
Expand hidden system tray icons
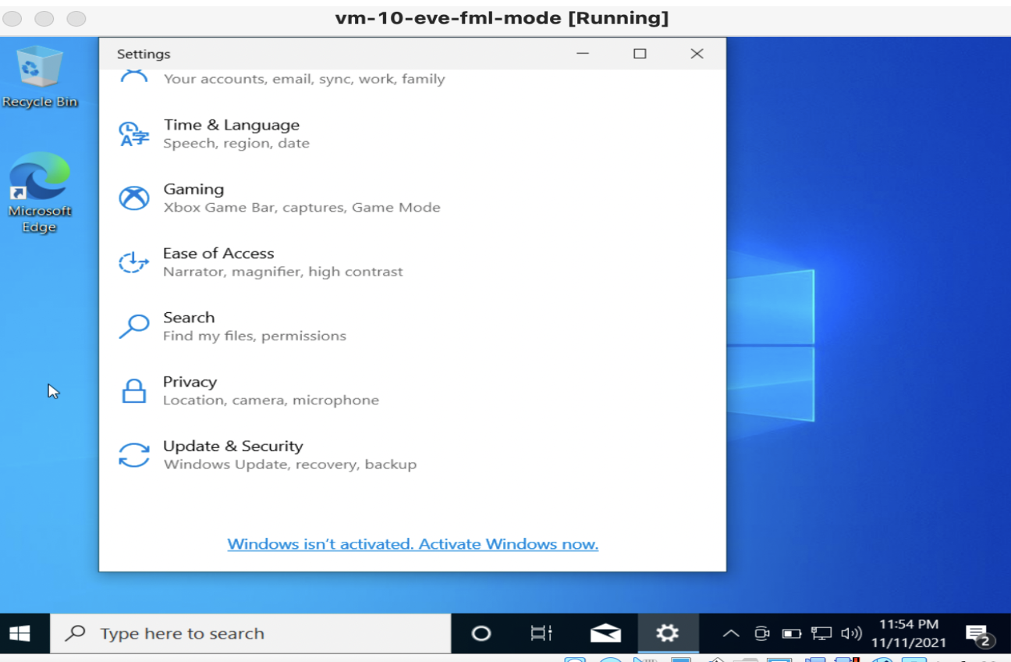click(731, 633)
